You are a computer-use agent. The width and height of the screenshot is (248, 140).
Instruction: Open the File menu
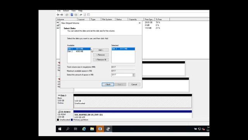pyautogui.click(x=59, y=11)
